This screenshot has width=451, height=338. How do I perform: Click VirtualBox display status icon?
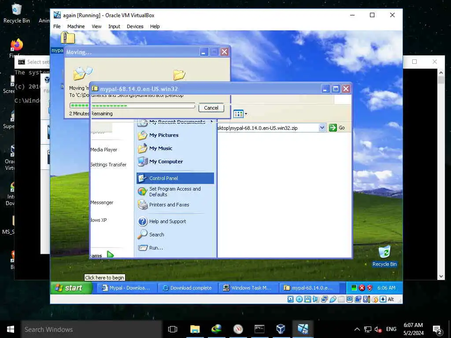pos(349,299)
